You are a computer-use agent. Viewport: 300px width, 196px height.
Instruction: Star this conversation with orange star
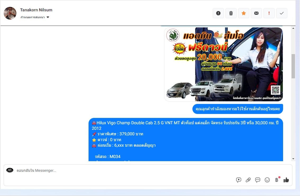(243, 13)
